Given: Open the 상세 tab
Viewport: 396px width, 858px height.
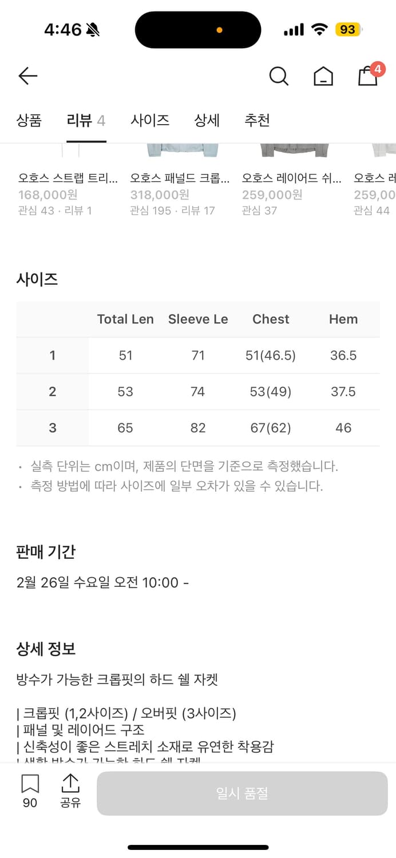Looking at the screenshot, I should [x=207, y=121].
